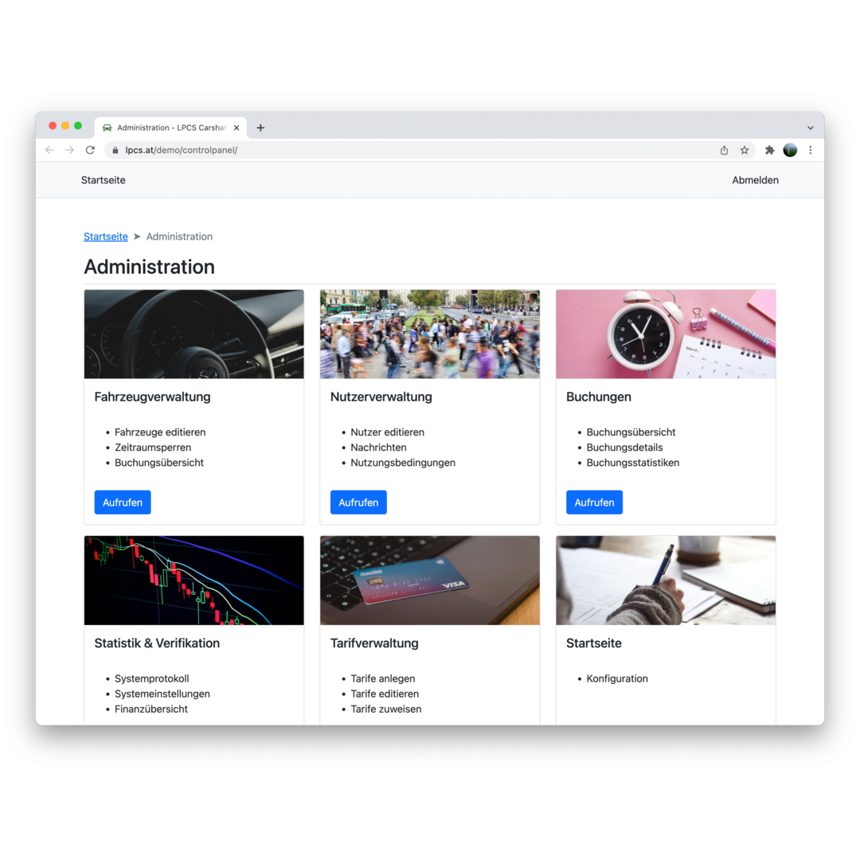Click Startseite in the navigation bar
The image size is (860, 860).
[103, 180]
